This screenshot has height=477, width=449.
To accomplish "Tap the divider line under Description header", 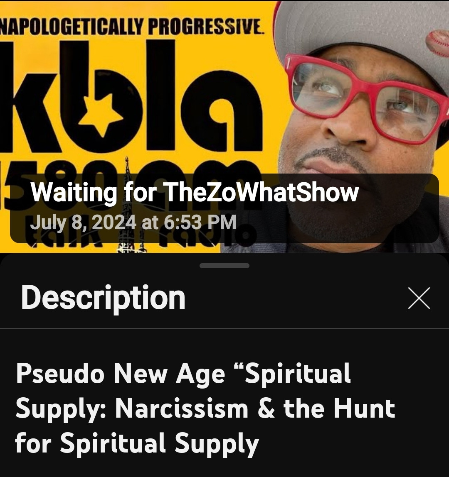I will point(224,328).
